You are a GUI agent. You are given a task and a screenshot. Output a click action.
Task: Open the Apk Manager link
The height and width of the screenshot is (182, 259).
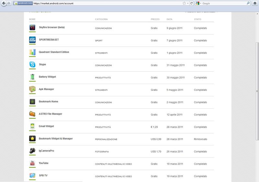[x=46, y=89]
